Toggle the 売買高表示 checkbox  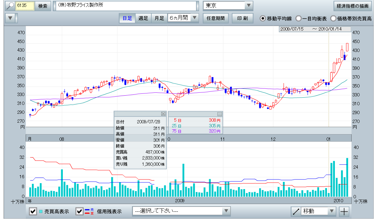(33, 211)
